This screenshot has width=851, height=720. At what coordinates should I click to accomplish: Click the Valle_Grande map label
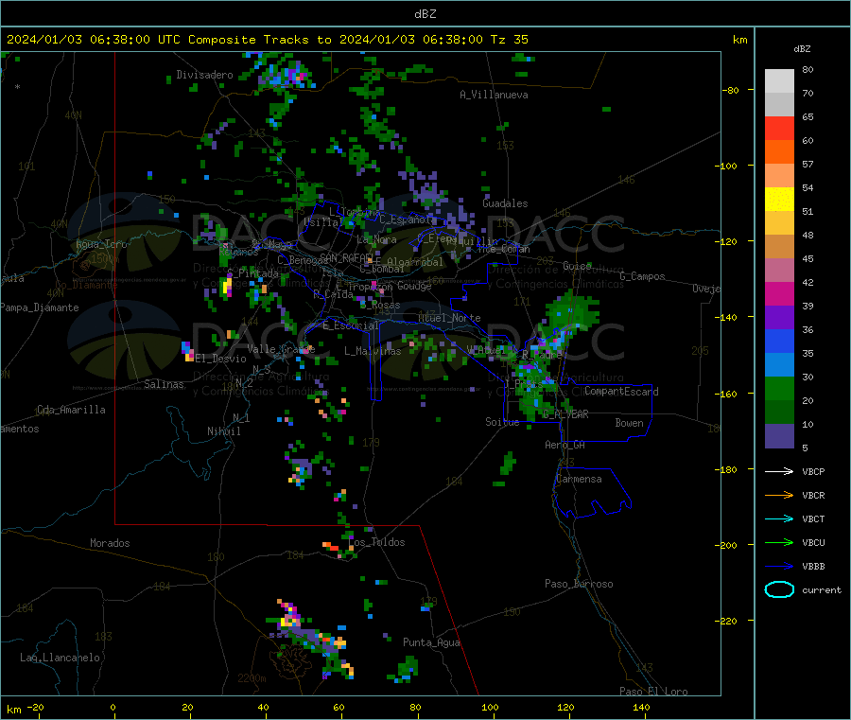pos(281,348)
